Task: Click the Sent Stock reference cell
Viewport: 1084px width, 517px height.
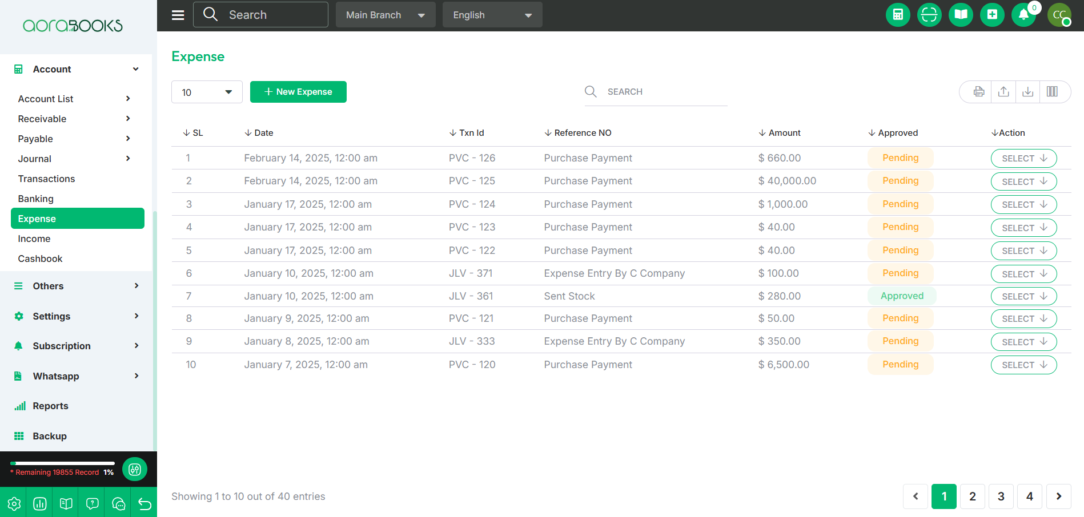Action: pos(569,296)
